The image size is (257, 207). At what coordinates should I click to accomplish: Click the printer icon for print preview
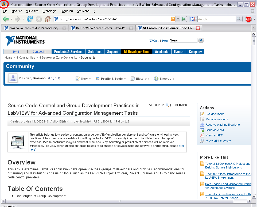pyautogui.click(x=202, y=141)
